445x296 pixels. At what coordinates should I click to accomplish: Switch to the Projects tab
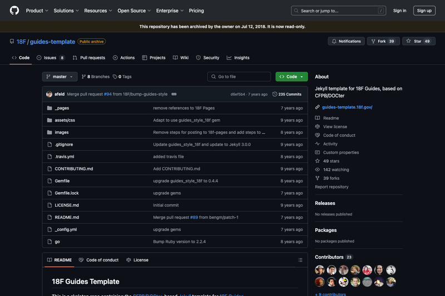154,58
